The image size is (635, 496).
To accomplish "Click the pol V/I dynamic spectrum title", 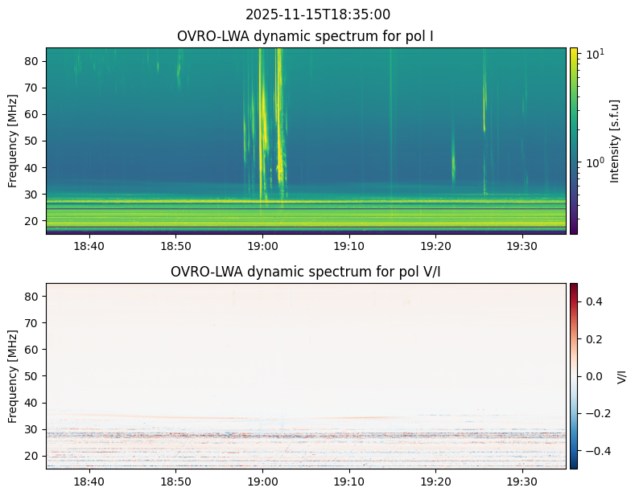I will (305, 272).
